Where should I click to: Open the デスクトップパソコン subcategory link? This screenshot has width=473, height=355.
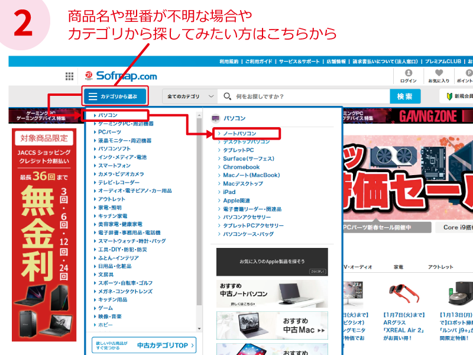(246, 141)
